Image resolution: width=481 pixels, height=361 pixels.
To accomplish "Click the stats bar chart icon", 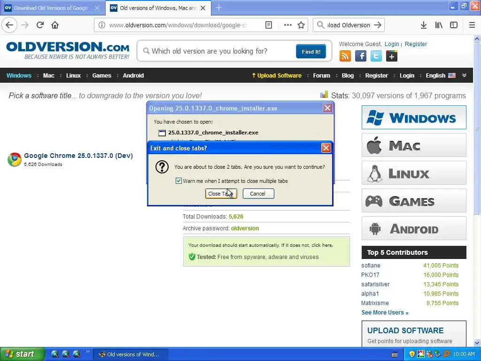I will (324, 94).
